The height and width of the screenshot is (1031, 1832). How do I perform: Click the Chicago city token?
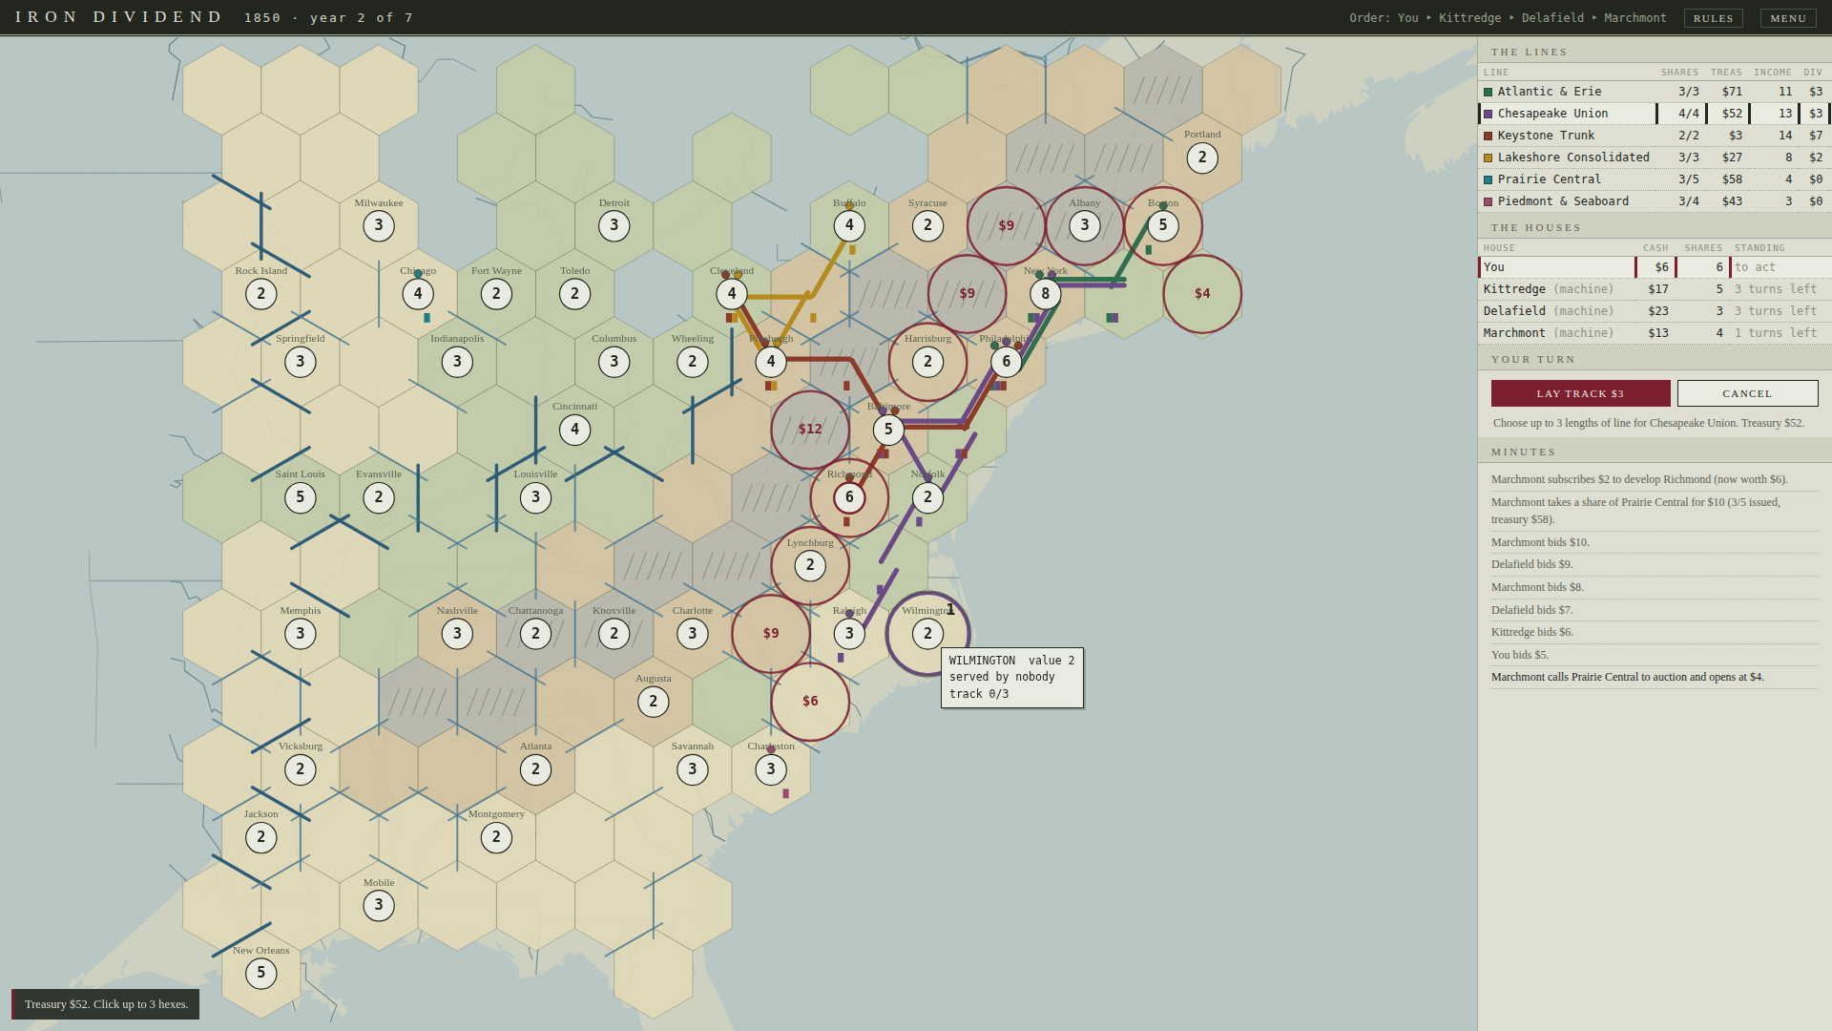[x=418, y=294]
